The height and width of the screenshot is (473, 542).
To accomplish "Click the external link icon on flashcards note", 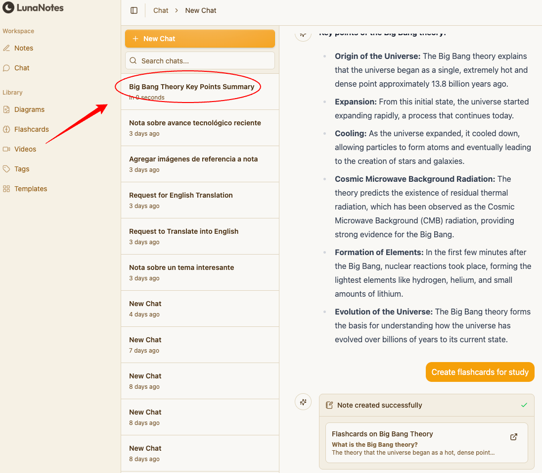I will 514,437.
